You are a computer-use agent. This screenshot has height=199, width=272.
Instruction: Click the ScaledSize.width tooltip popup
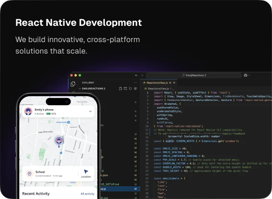(194, 136)
